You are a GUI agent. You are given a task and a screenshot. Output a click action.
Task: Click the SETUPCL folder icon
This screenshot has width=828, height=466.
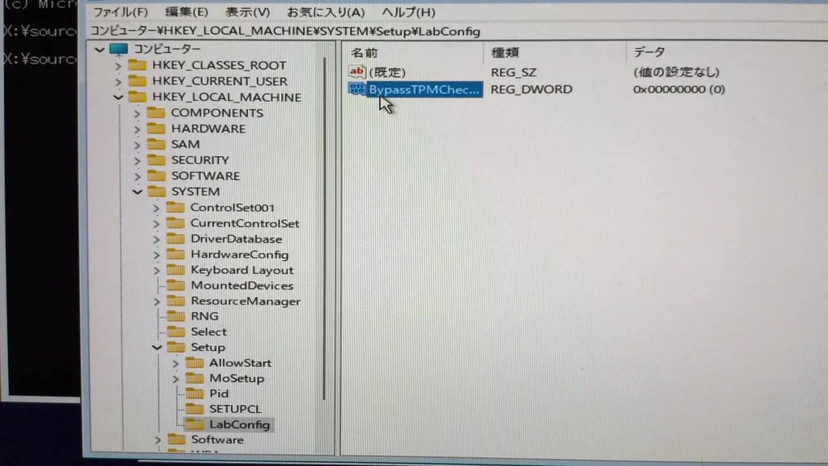pos(194,408)
